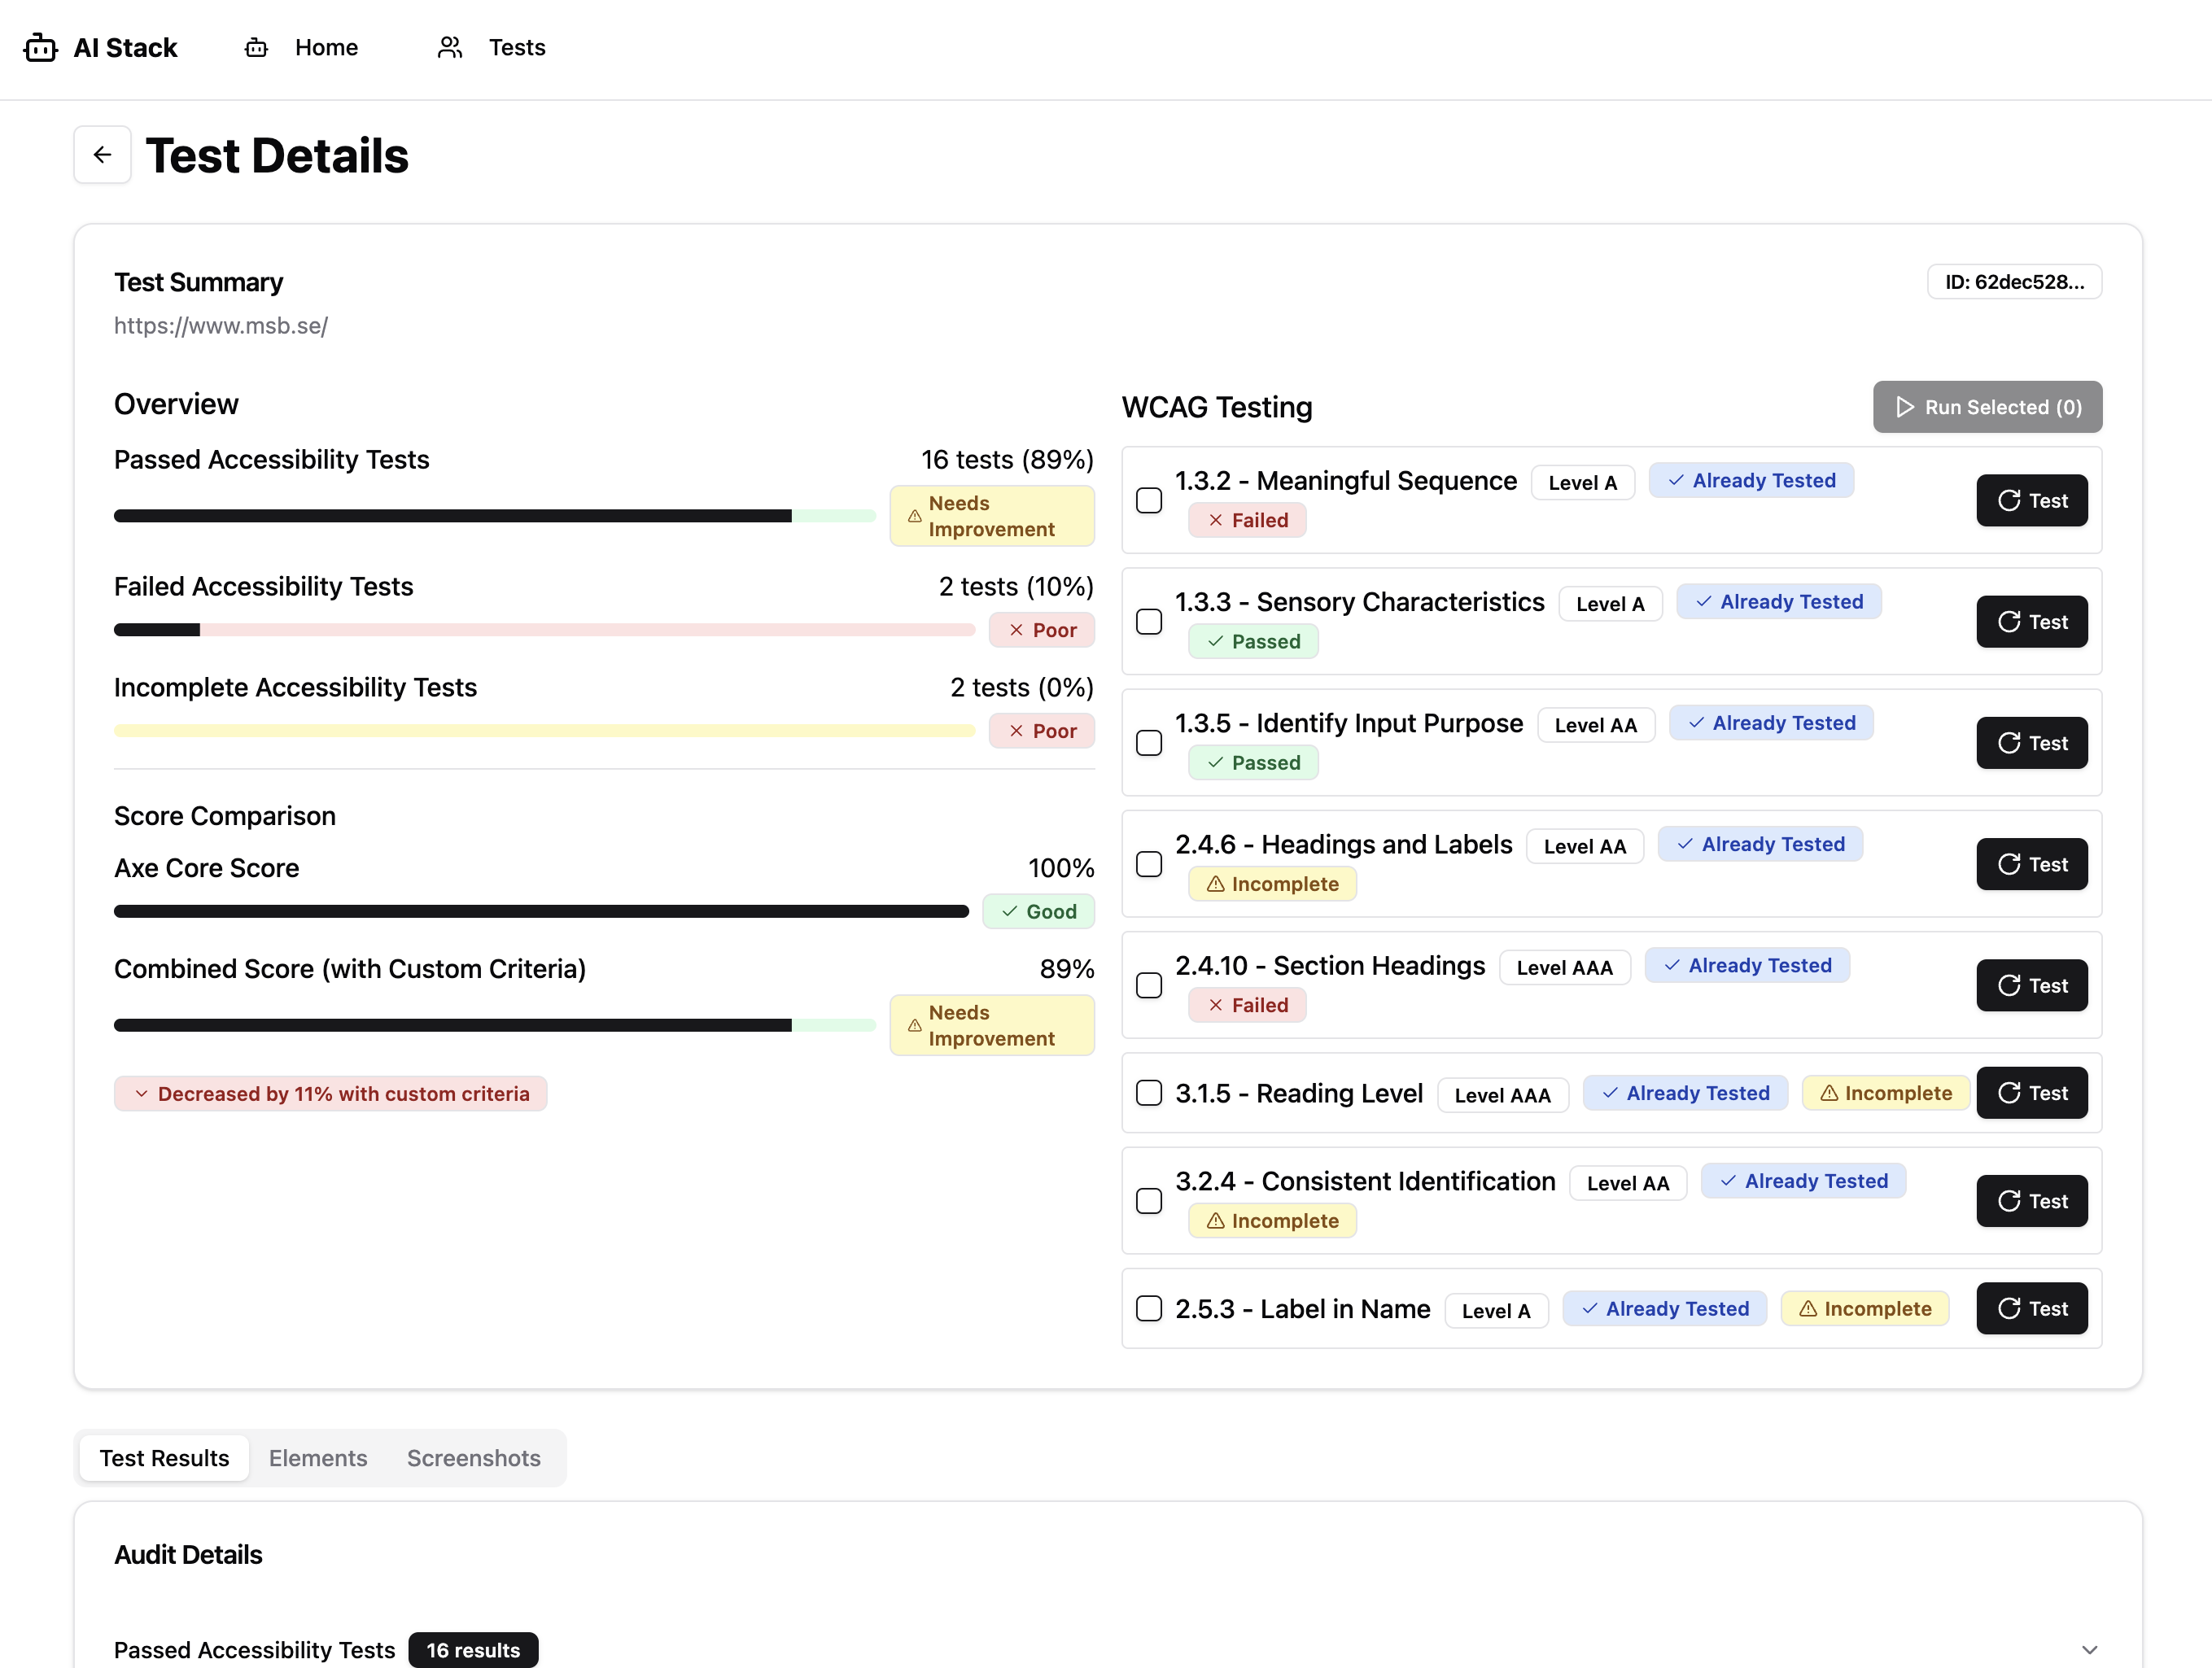Click the Home bot icon in navbar
This screenshot has width=2212, height=1668.
[256, 47]
